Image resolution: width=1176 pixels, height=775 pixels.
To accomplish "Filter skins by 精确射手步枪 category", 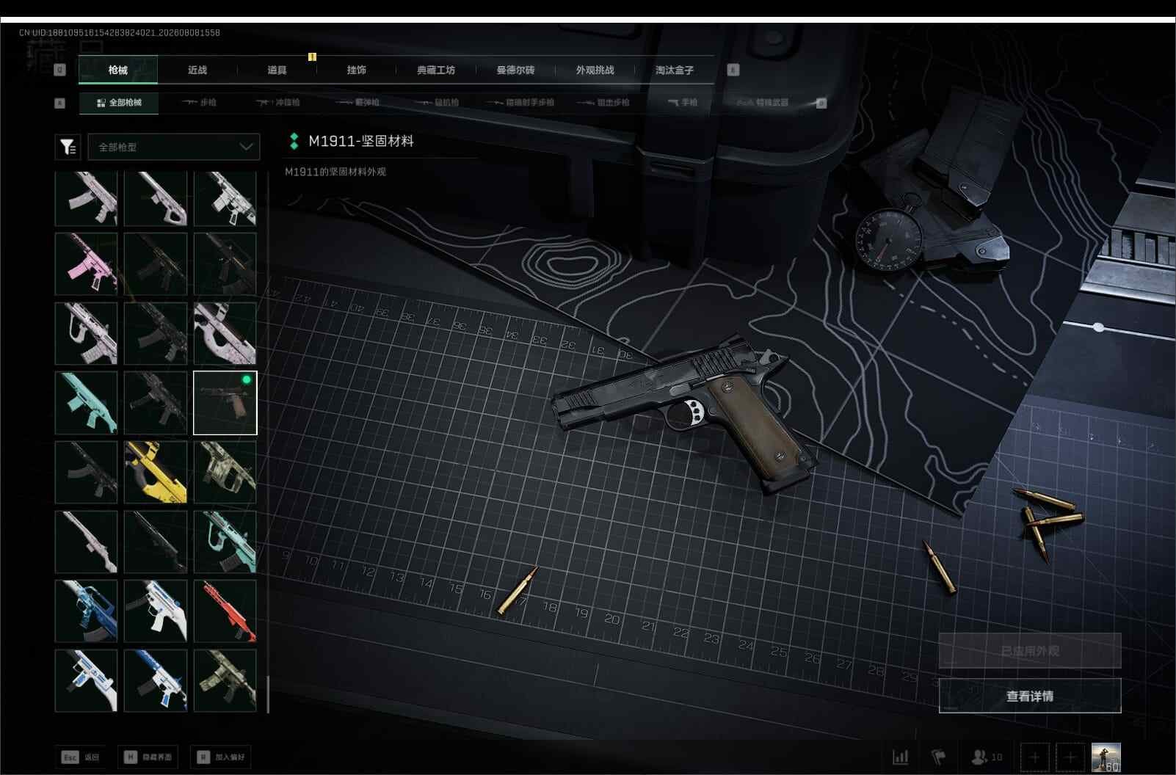I will coord(520,103).
